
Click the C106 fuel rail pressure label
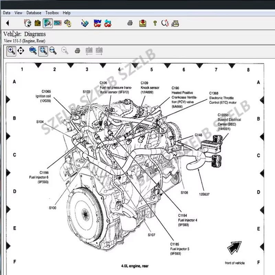[x=116, y=88]
